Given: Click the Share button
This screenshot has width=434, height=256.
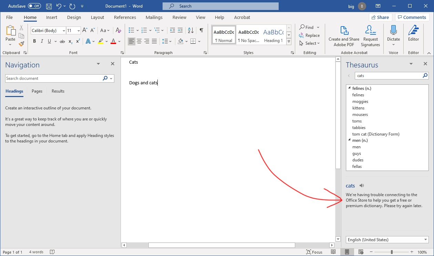Looking at the screenshot, I should (x=380, y=17).
